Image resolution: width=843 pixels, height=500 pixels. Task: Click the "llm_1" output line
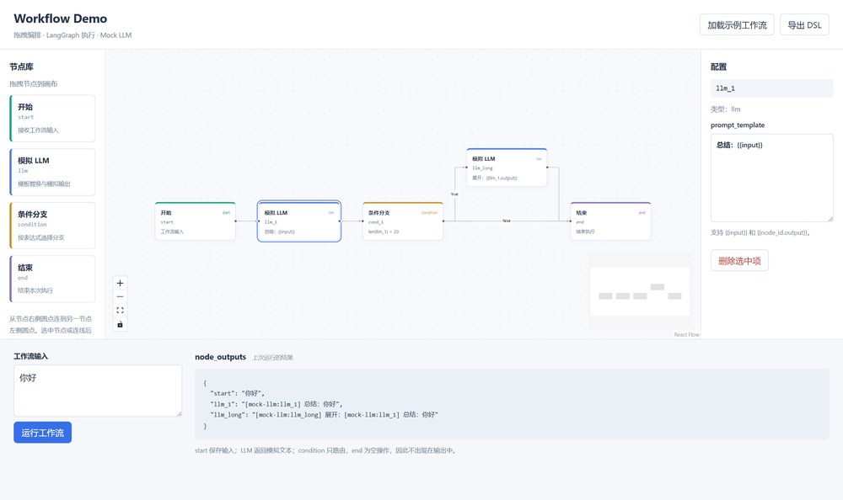277,404
